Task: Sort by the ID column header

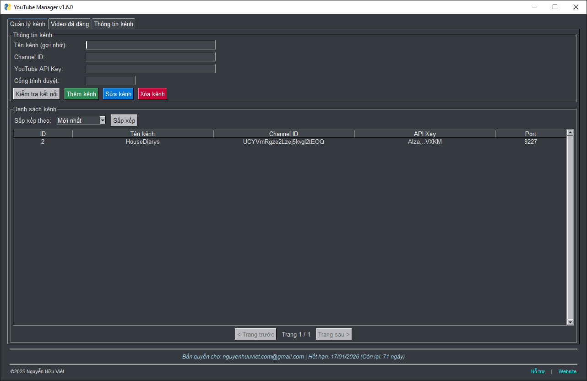Action: [43, 134]
